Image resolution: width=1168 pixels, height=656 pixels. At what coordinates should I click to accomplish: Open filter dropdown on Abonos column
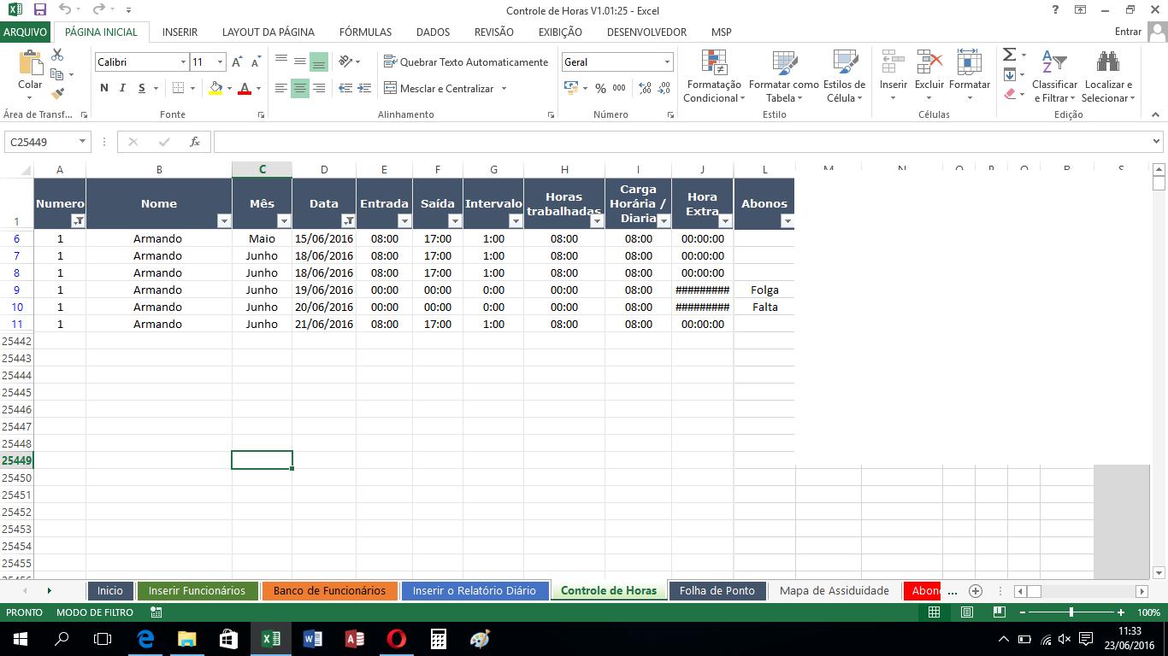click(x=787, y=221)
